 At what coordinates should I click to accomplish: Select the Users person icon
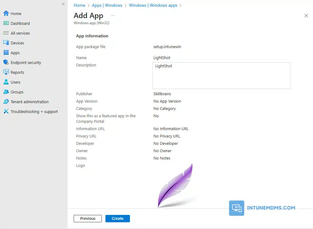[6, 82]
